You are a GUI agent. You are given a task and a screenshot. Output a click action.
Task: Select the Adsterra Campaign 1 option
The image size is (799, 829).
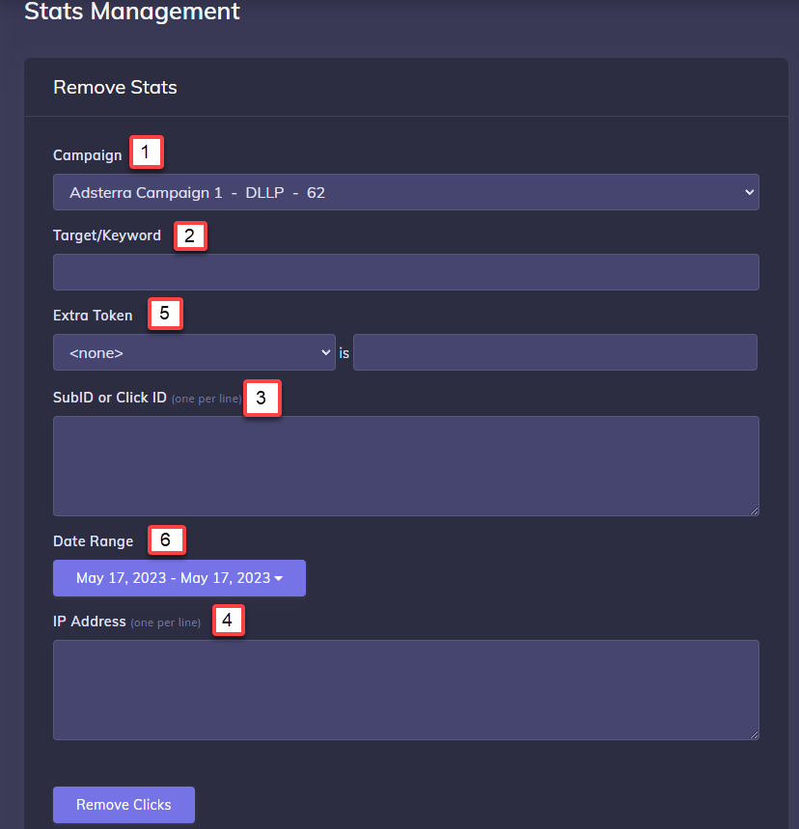click(x=405, y=192)
